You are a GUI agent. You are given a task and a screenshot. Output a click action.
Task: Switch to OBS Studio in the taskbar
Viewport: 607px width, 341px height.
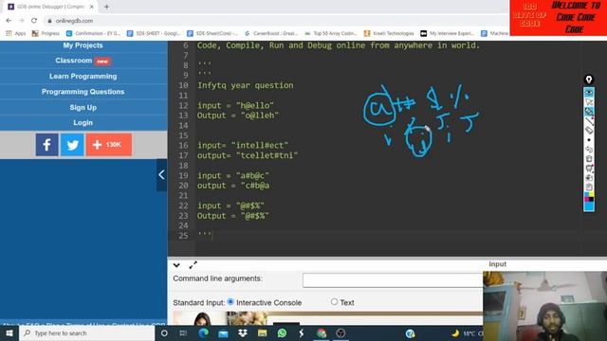click(x=340, y=332)
